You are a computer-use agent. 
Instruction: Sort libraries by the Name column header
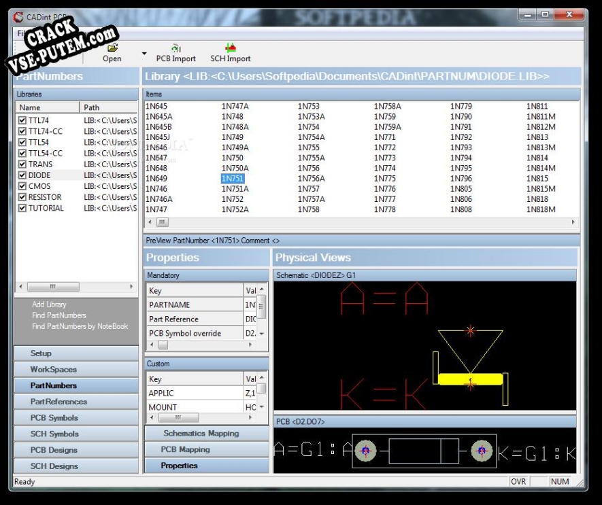[48, 107]
